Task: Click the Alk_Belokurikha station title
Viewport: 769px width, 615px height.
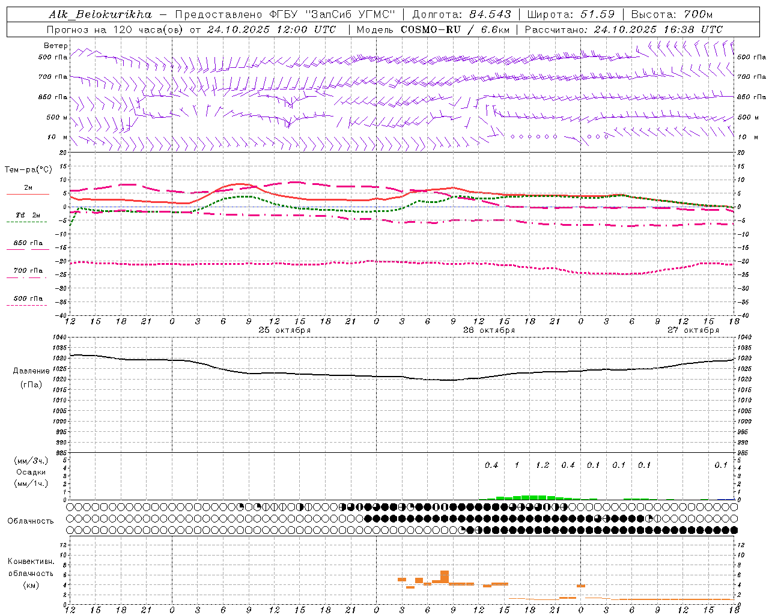Action: [101, 14]
